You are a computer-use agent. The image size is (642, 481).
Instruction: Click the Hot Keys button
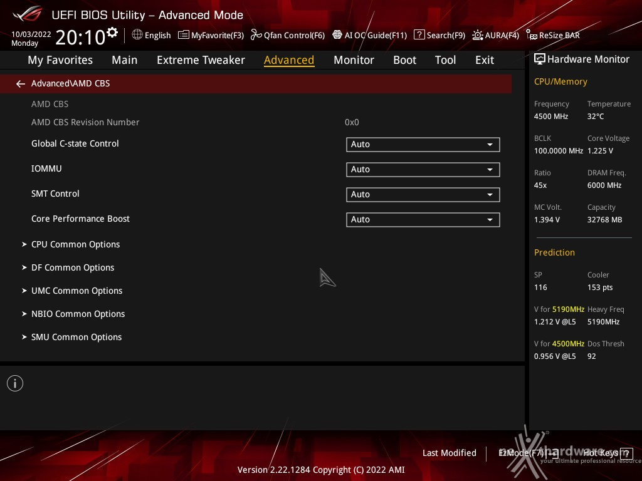click(608, 453)
